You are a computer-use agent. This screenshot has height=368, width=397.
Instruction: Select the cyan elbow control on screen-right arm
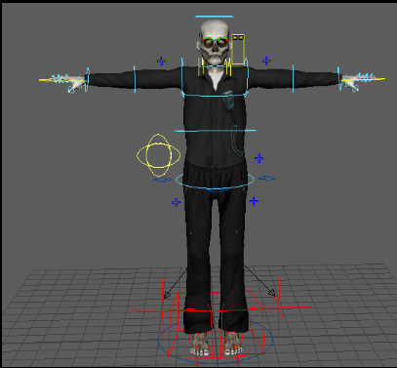click(293, 78)
